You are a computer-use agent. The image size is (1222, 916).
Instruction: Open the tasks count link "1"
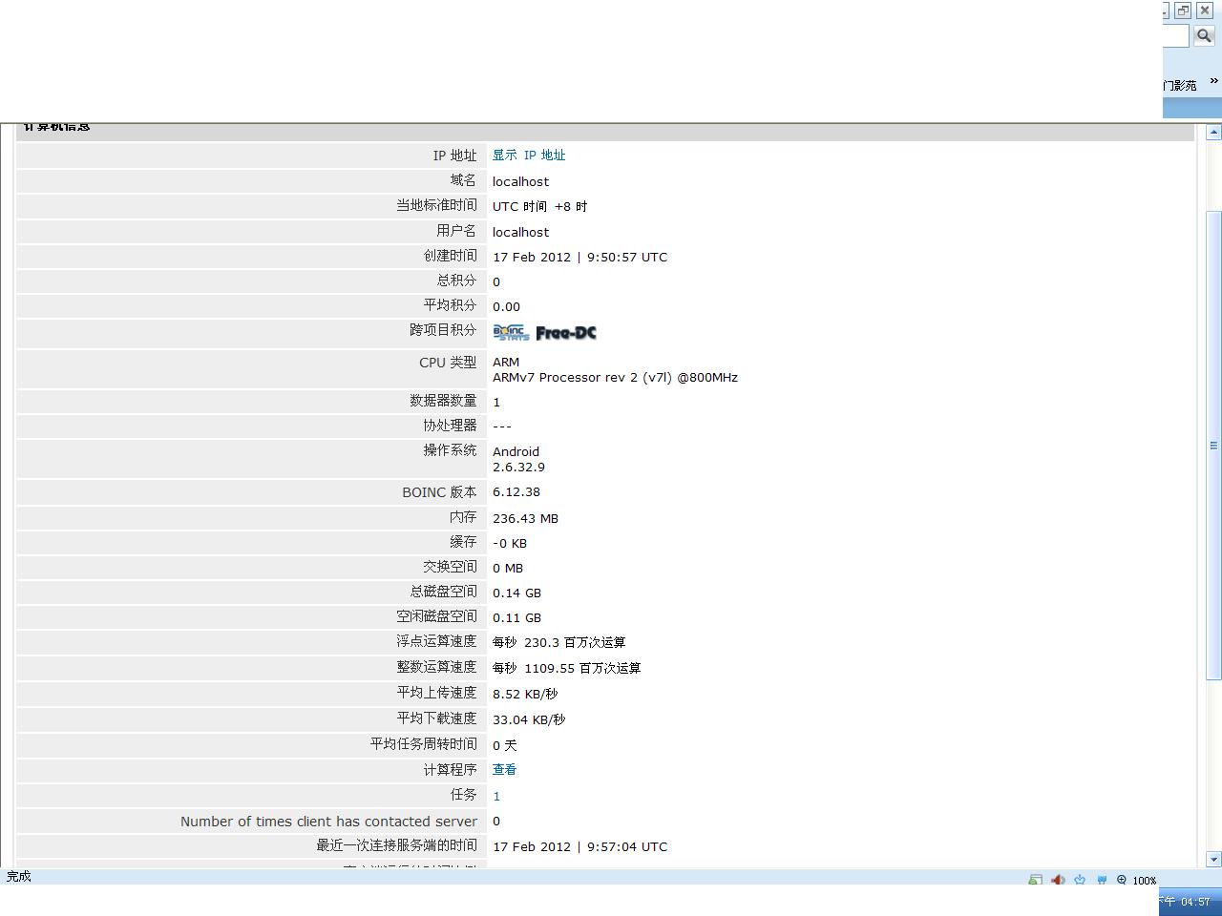tap(496, 796)
